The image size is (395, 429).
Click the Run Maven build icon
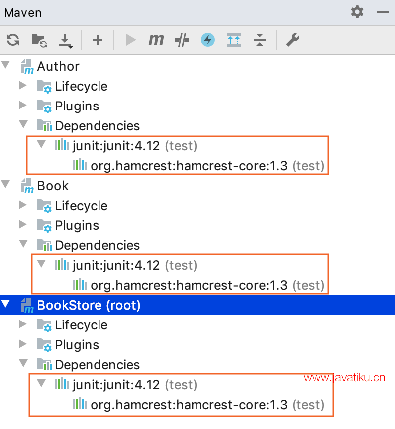tap(131, 40)
